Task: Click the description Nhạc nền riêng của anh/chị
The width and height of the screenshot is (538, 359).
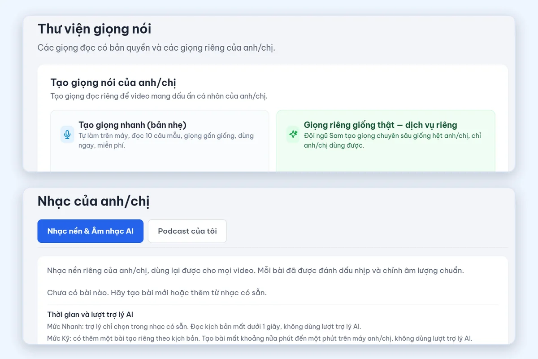Action: point(256,271)
